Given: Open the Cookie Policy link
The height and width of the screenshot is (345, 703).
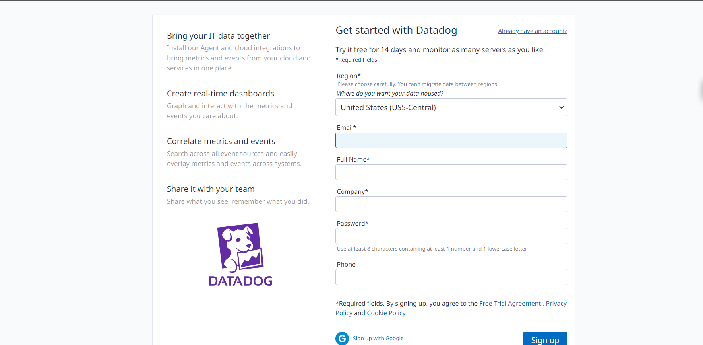Looking at the screenshot, I should point(386,313).
